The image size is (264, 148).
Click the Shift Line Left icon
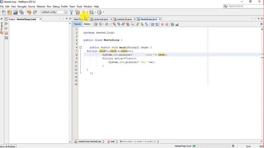[152, 24]
